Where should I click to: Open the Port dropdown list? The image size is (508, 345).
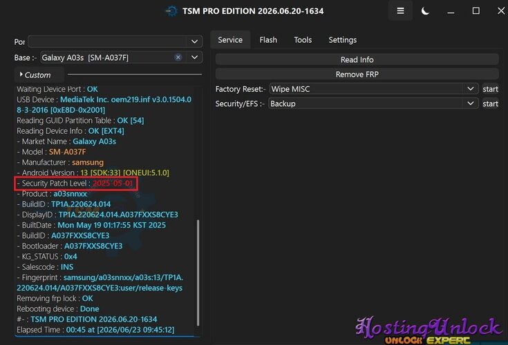click(x=115, y=41)
